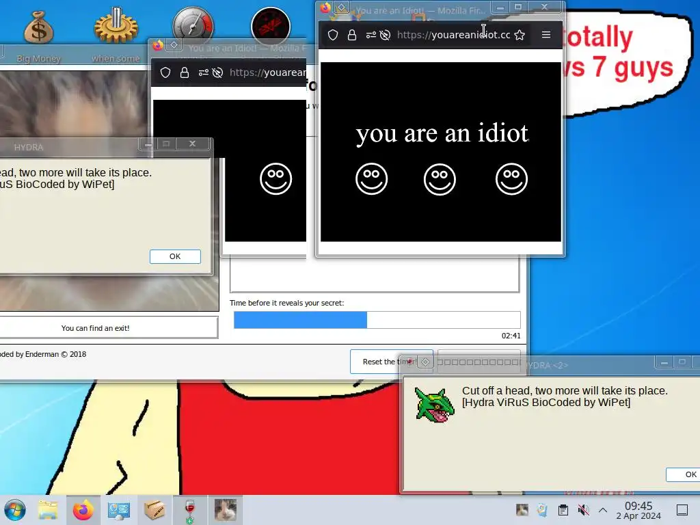Click the green dragon icon in HYDRA <2>
The width and height of the screenshot is (700, 525).
(x=434, y=405)
